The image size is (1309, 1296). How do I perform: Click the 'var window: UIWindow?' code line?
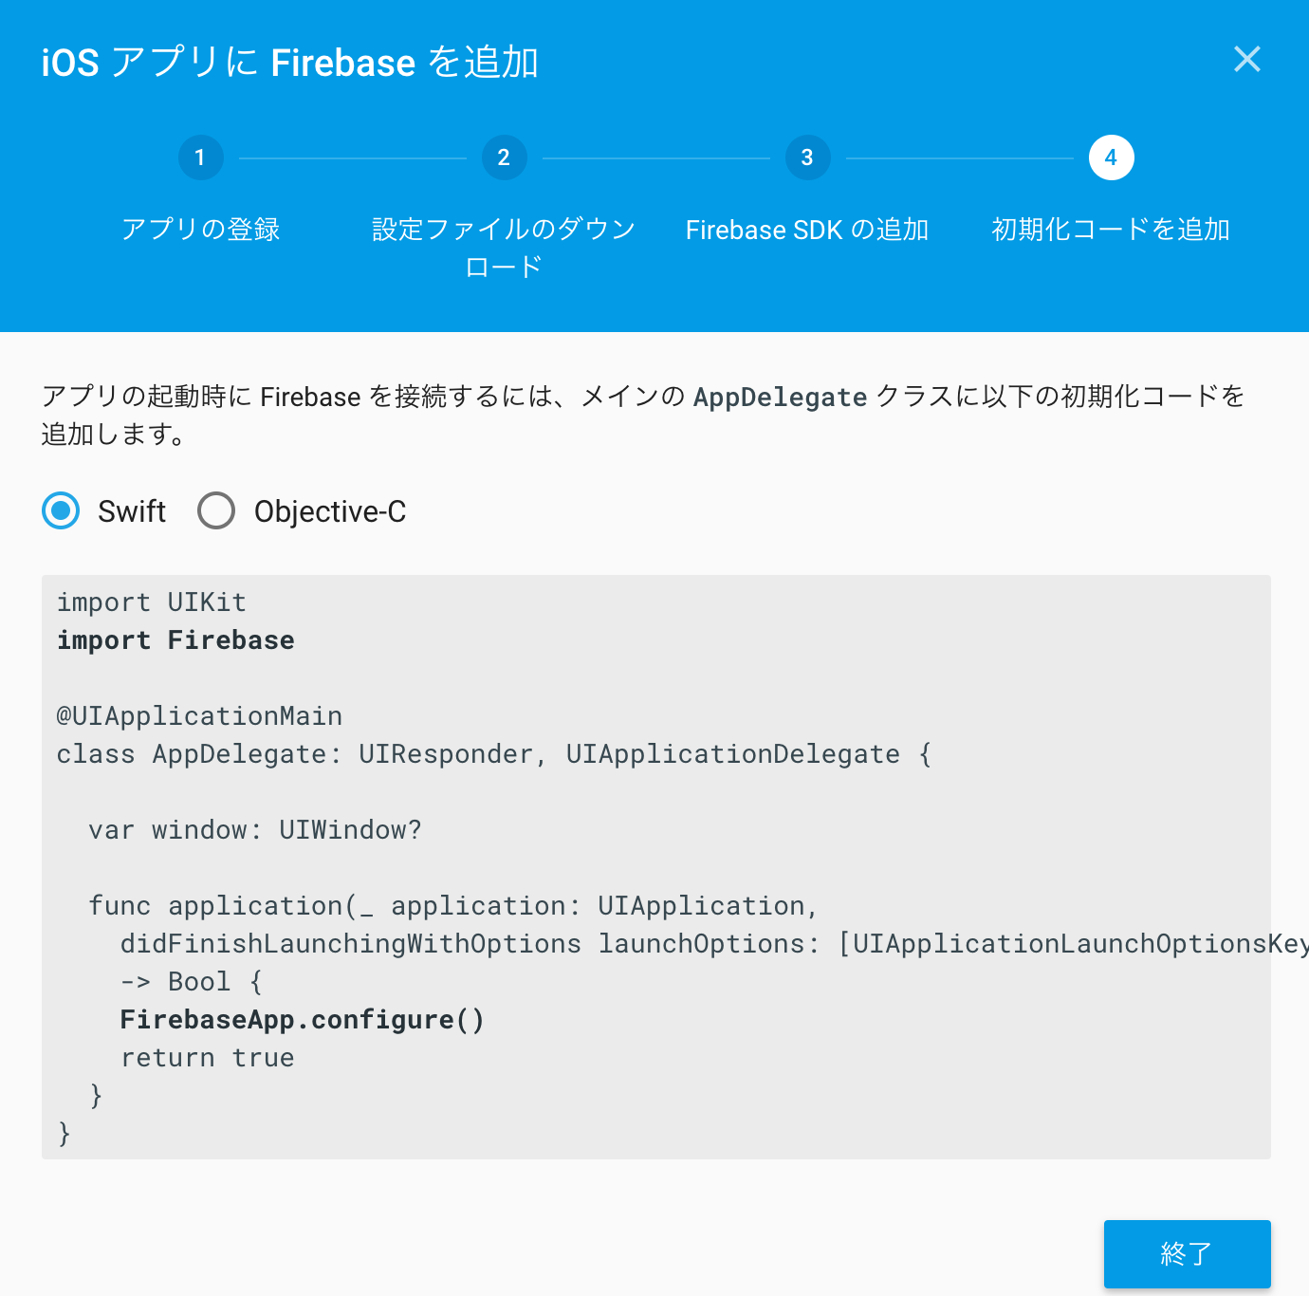[x=255, y=830]
